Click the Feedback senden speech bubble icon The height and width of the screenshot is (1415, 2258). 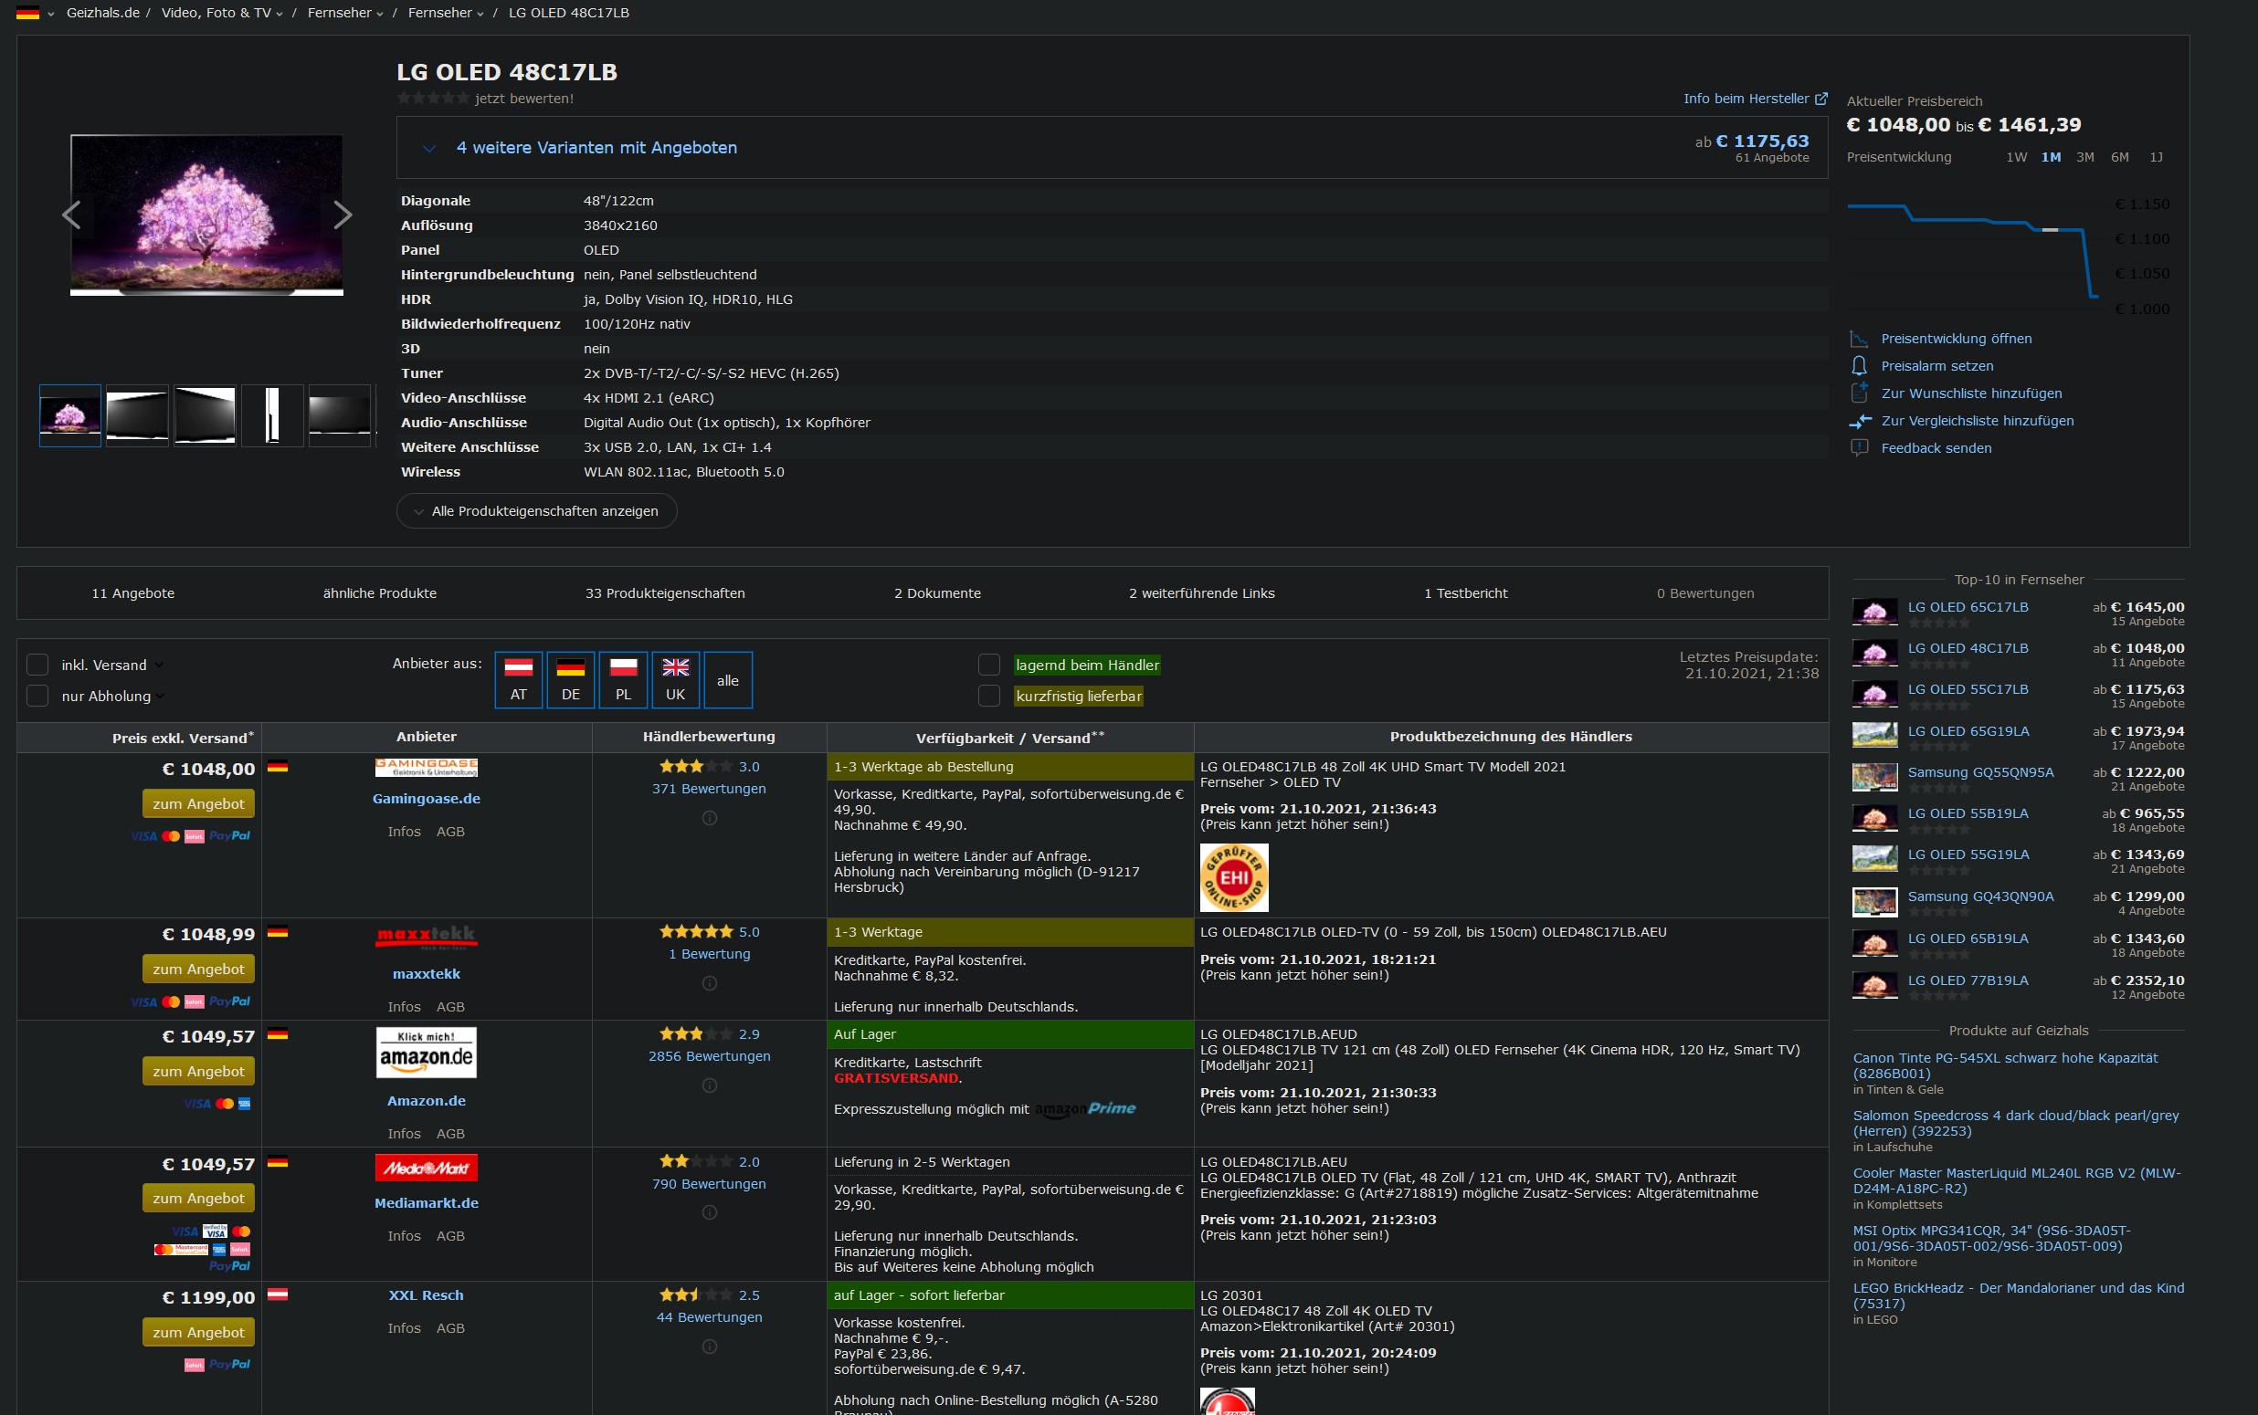pos(1859,448)
